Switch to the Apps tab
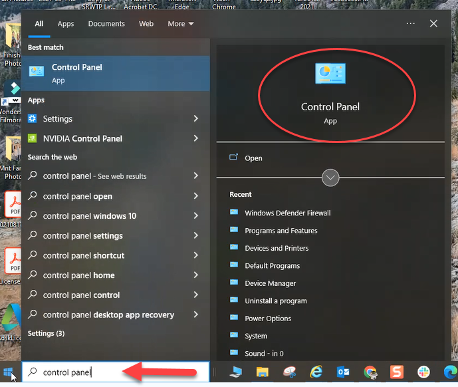The height and width of the screenshot is (387, 458). pos(66,24)
